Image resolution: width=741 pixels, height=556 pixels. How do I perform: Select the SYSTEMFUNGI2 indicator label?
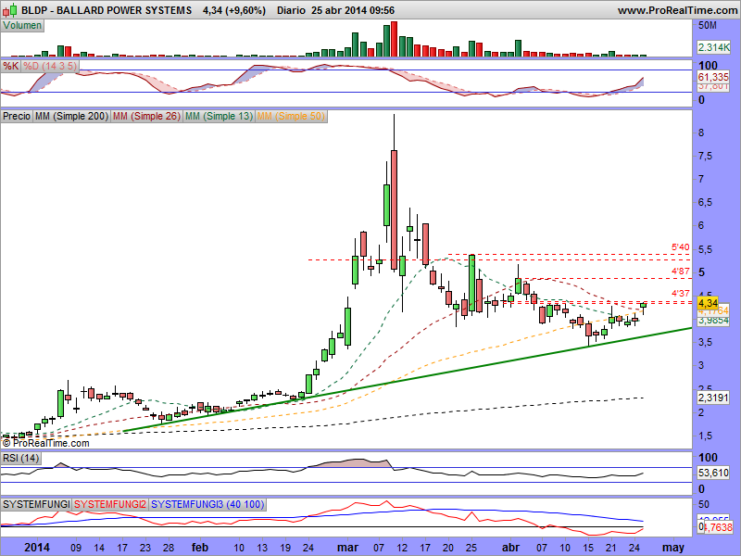pyautogui.click(x=110, y=504)
